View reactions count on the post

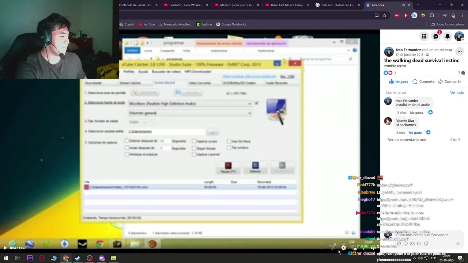[x=390, y=73]
